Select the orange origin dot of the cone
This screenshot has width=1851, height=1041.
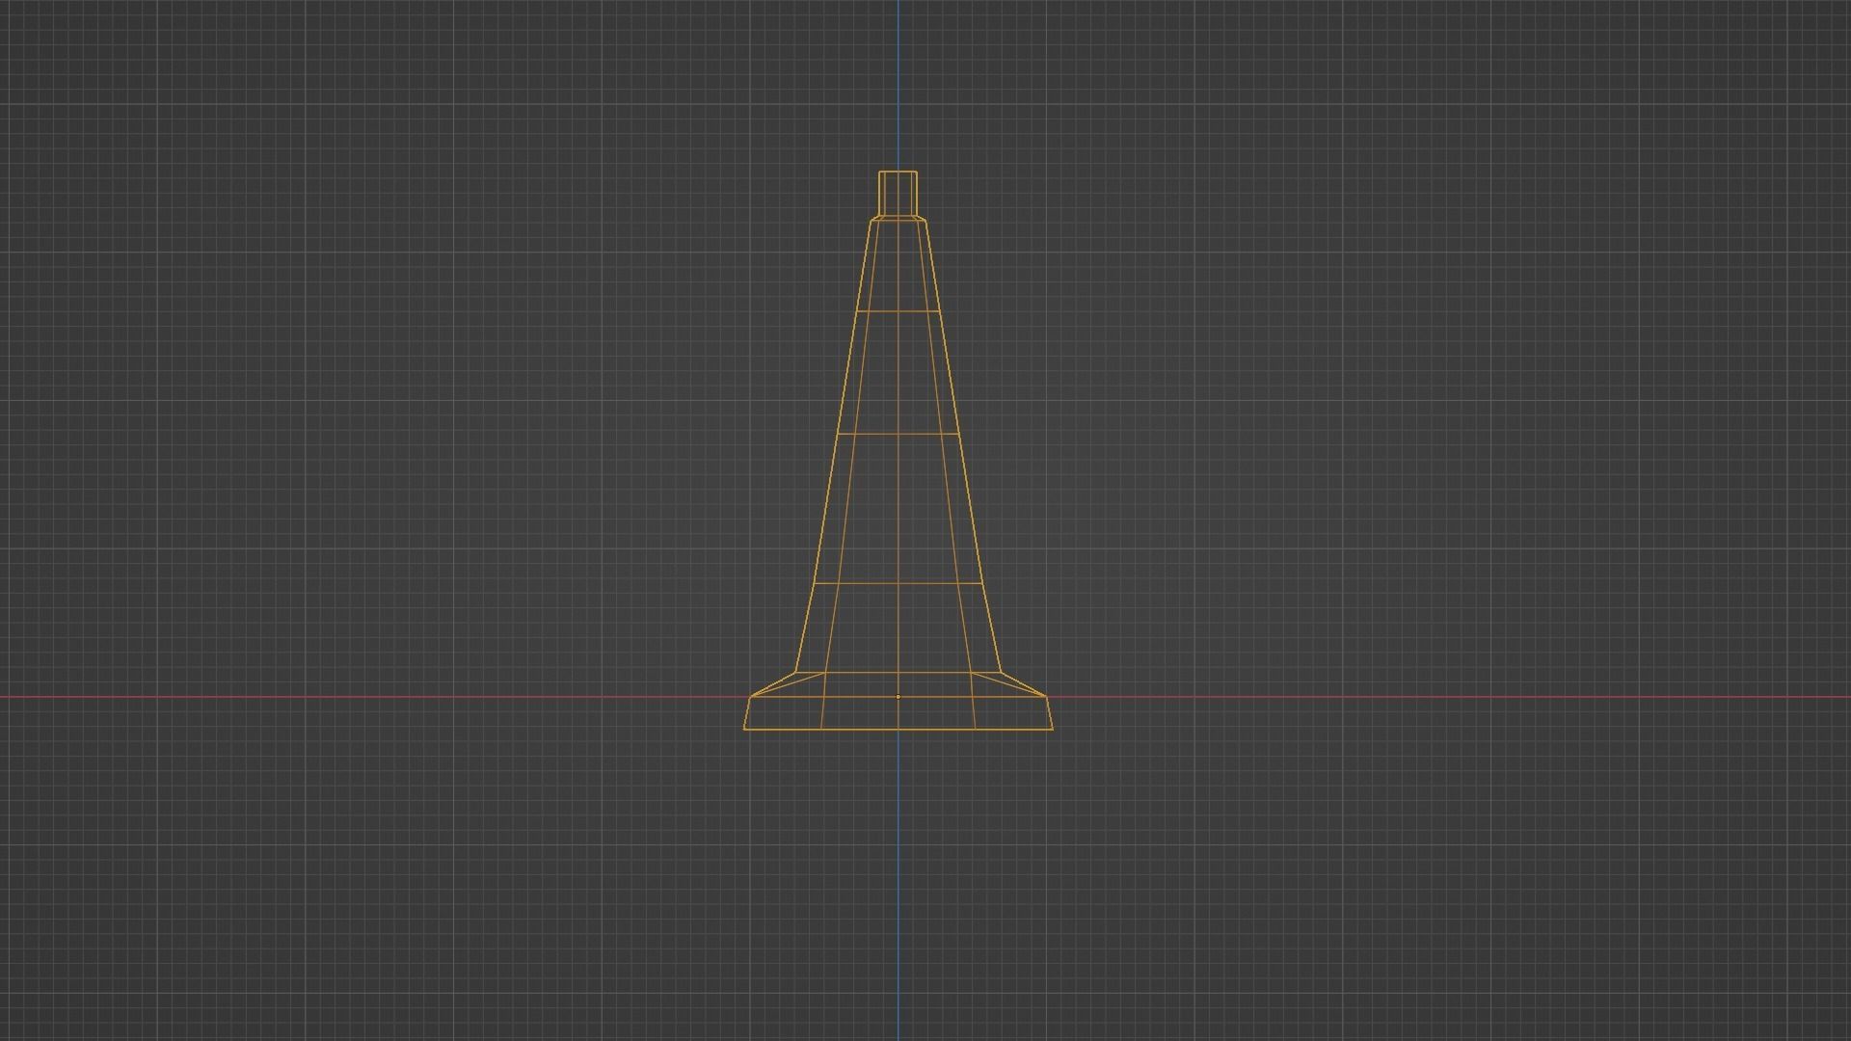coord(898,697)
